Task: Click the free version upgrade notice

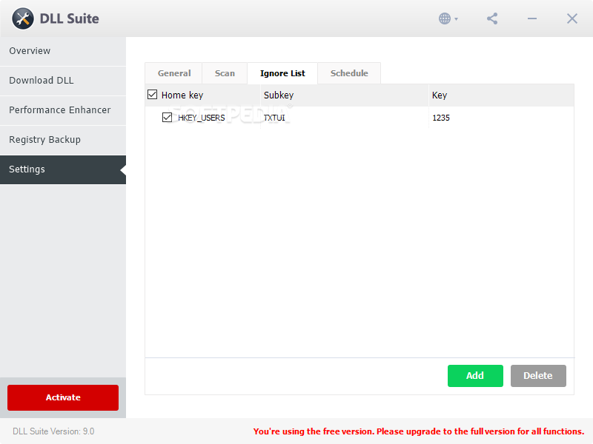Action: [419, 431]
